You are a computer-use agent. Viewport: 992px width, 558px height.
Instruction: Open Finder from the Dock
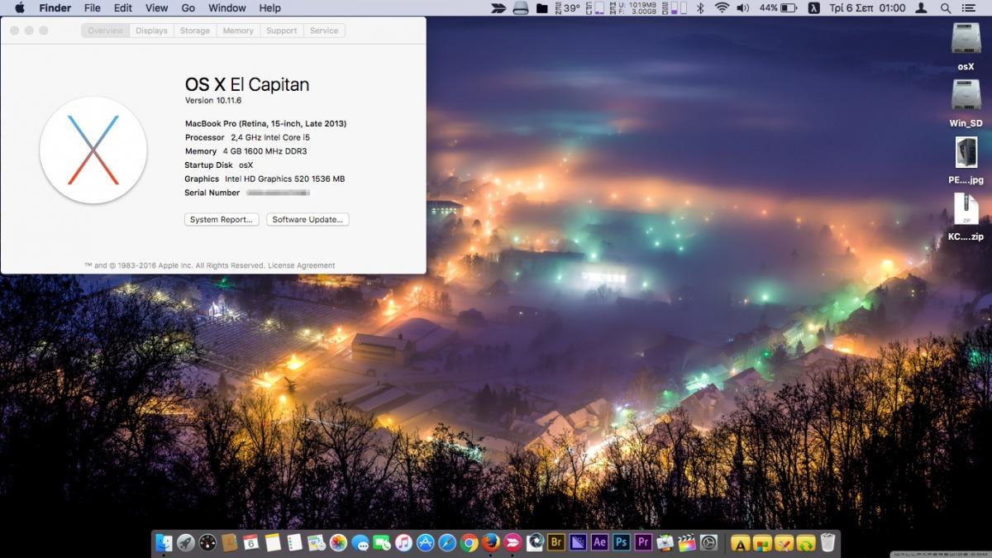coord(164,542)
